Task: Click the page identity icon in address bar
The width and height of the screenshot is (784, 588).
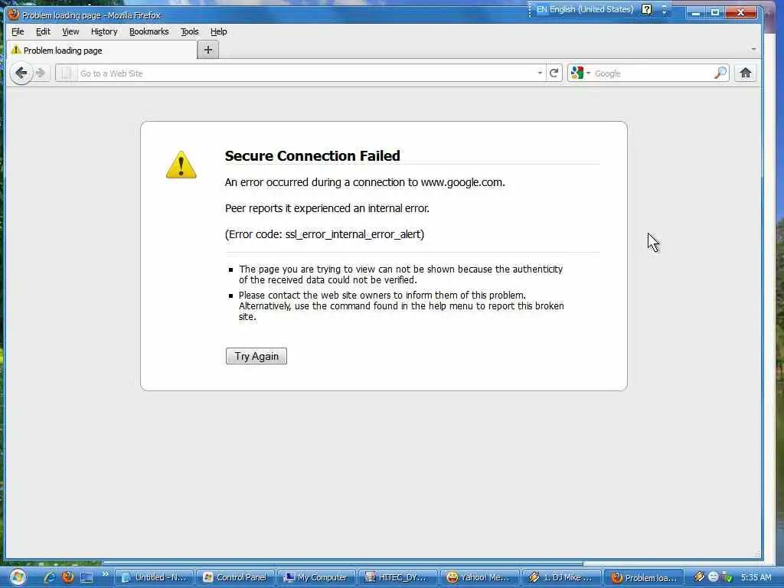Action: (x=67, y=73)
